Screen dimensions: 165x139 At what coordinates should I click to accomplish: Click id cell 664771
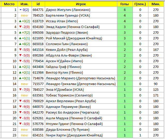(38, 10)
